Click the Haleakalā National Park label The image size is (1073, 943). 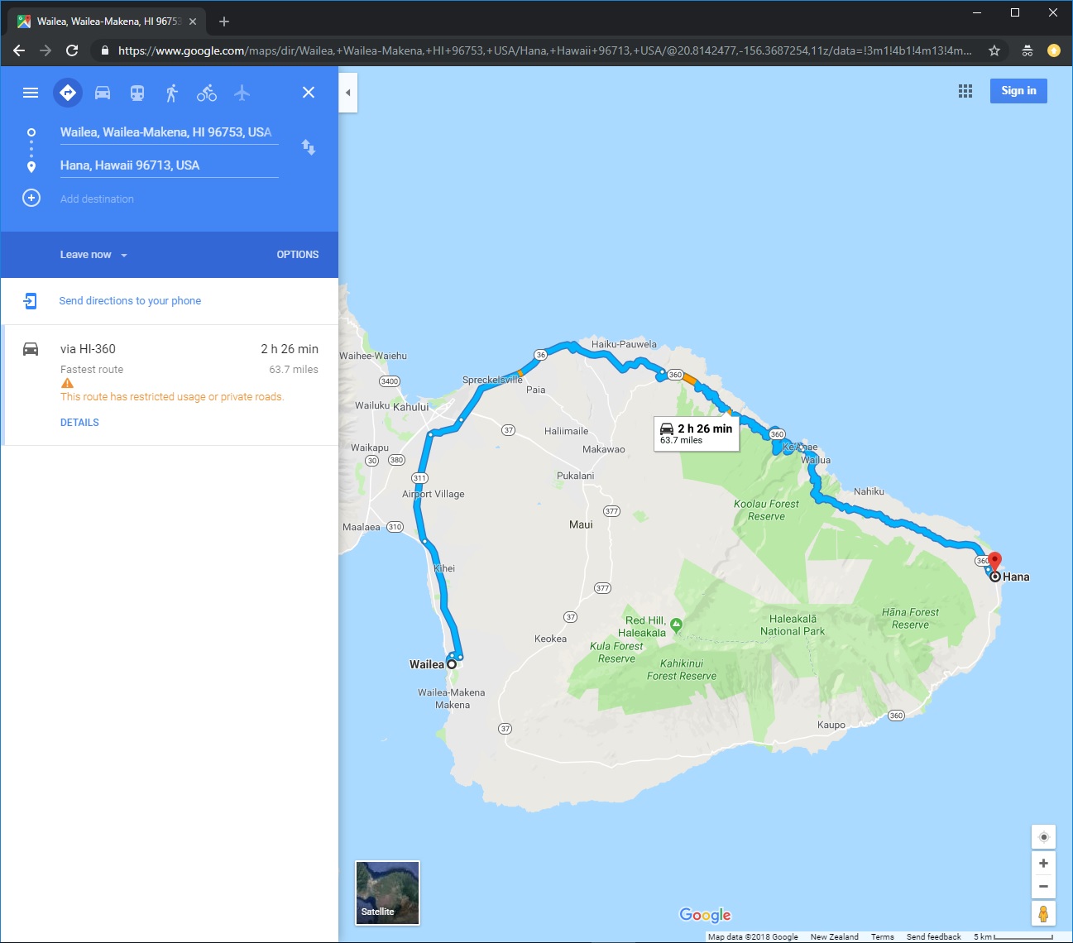[x=793, y=625]
